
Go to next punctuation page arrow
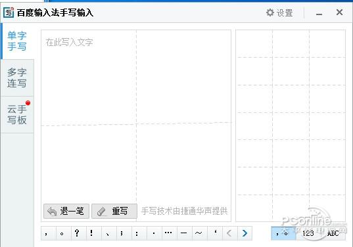coord(245,233)
